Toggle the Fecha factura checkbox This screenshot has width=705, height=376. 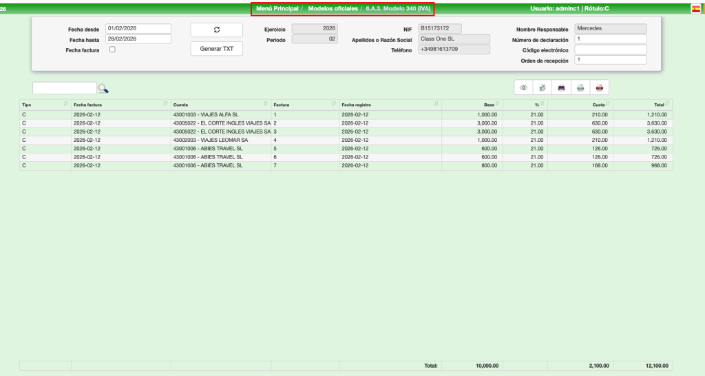click(x=112, y=50)
